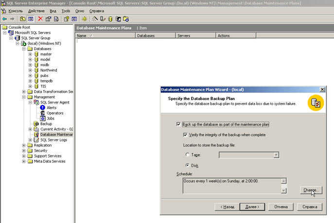
Task: Sort by the Databases column header
Action: tap(156, 35)
